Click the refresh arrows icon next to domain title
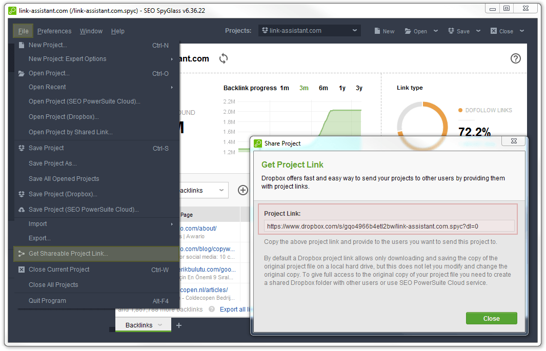This screenshot has width=546, height=351. 224,58
